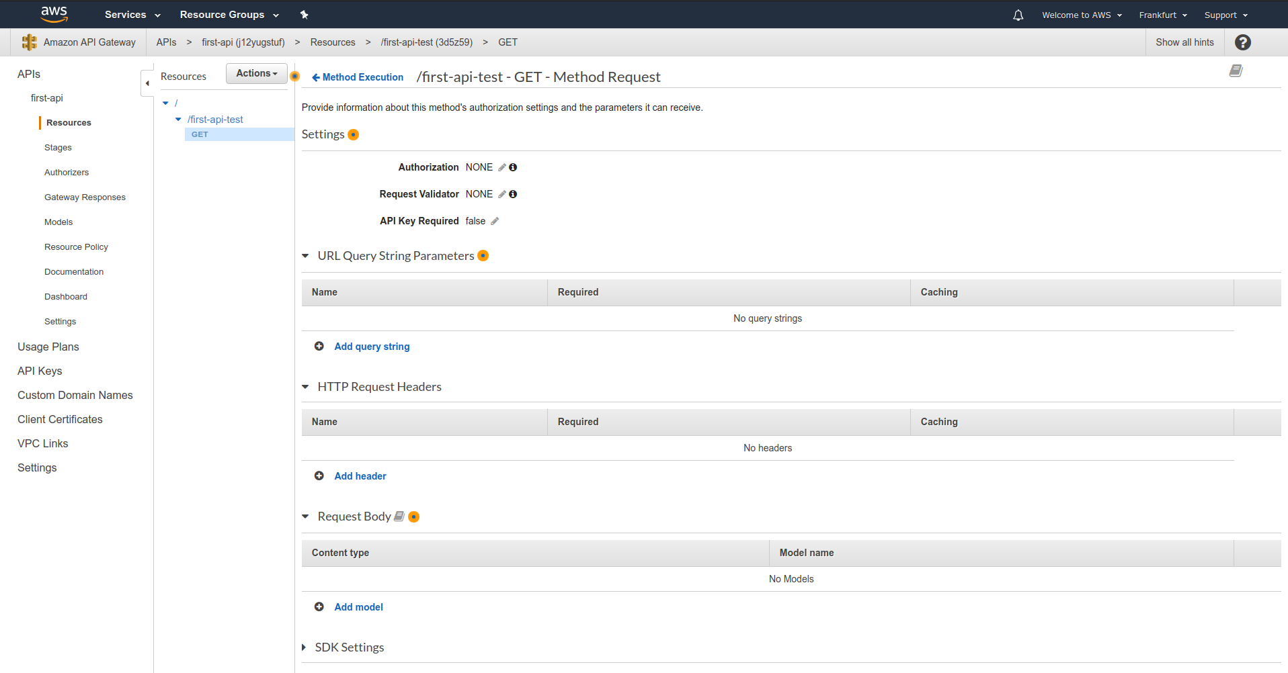Select first-api in the APIs list
This screenshot has height=673, width=1288.
point(47,98)
